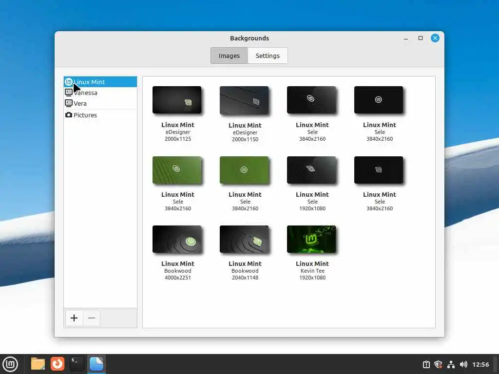The height and width of the screenshot is (374, 499).
Task: Click the Linux Mint logo icon in sidebar
Action: (x=68, y=82)
